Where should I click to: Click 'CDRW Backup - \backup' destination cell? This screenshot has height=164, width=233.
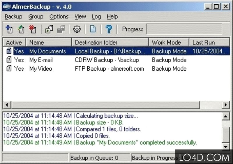click(x=107, y=60)
